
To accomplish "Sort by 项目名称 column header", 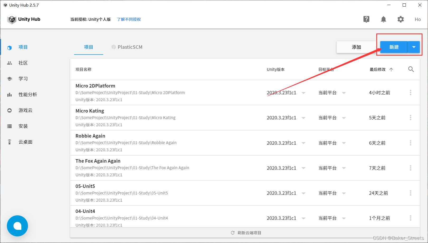I will click(83, 70).
